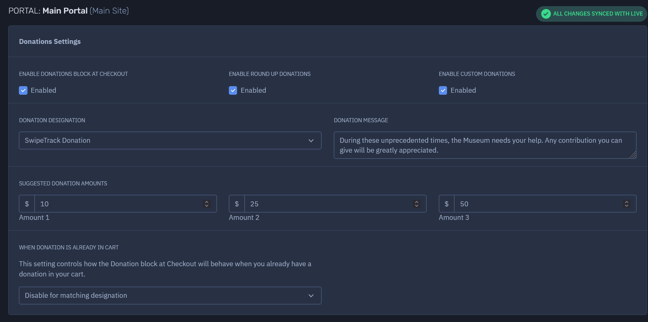Click the Donation Message field label
The width and height of the screenshot is (648, 322).
coord(361,120)
